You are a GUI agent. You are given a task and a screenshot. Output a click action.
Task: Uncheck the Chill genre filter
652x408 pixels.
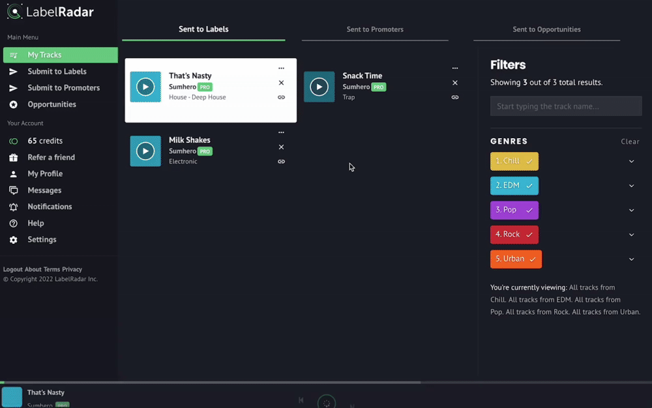tap(531, 161)
